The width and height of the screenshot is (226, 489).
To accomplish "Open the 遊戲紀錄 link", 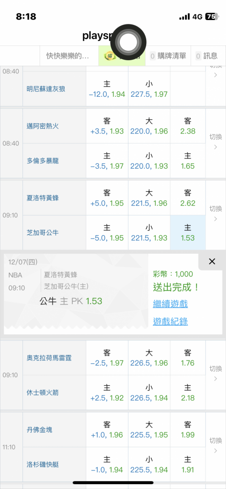I will [x=170, y=322].
